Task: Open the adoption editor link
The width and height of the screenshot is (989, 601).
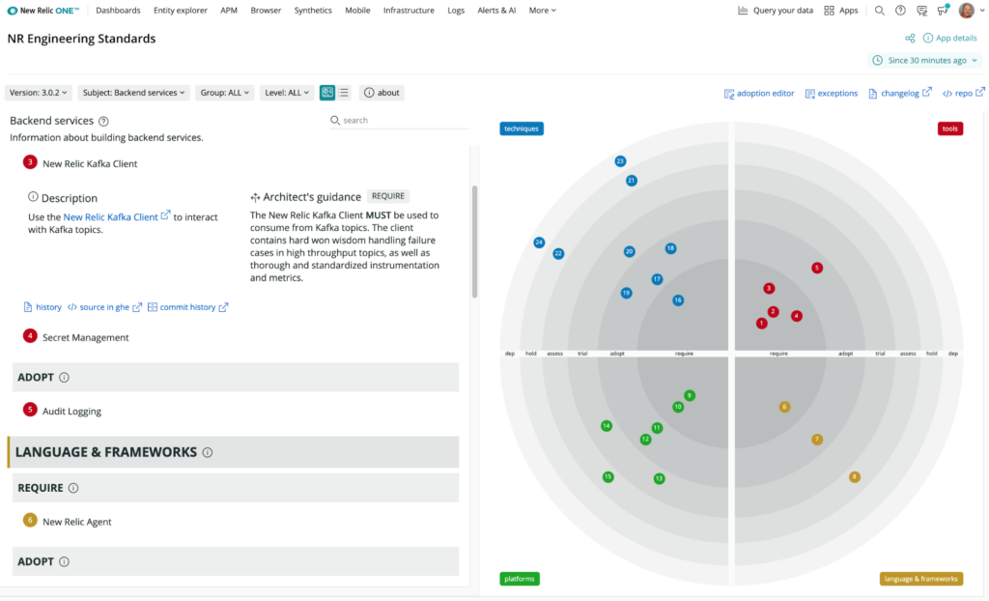Action: point(759,94)
